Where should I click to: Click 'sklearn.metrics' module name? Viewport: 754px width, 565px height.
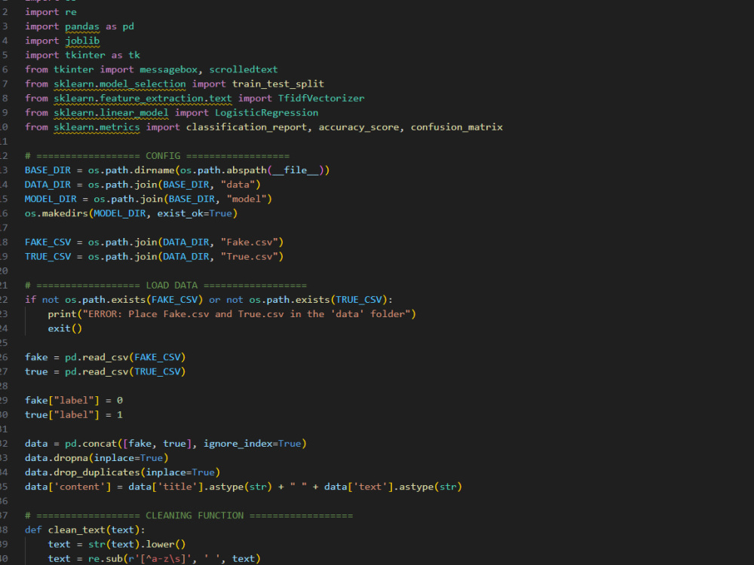pyautogui.click(x=97, y=127)
